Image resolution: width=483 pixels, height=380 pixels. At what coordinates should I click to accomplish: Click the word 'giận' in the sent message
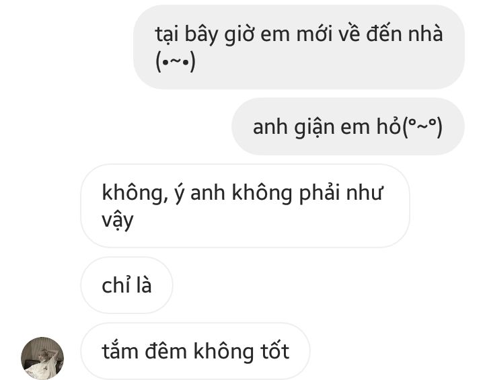click(x=314, y=126)
